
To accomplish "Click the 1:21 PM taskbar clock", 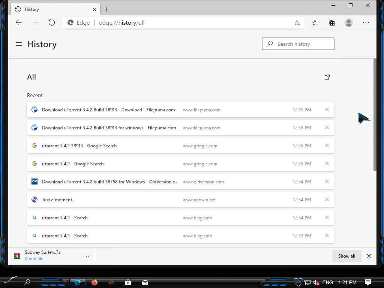I will [347, 282].
